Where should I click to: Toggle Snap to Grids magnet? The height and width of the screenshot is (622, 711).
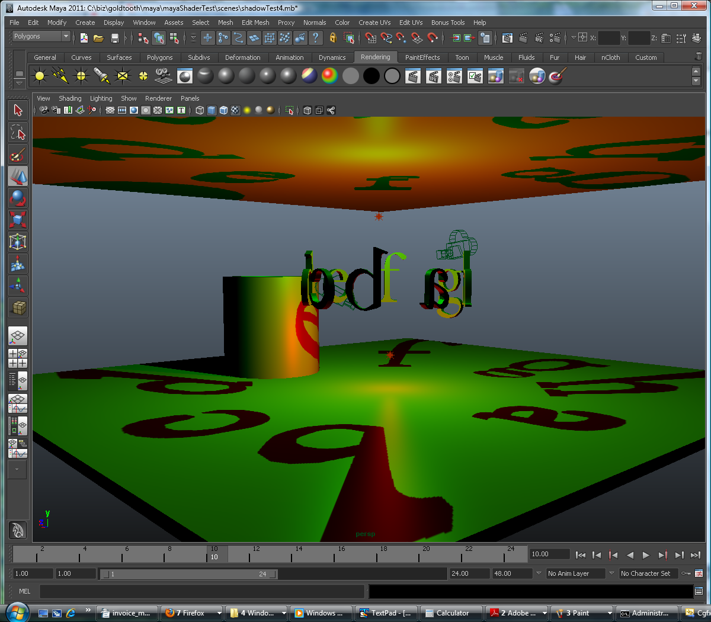pyautogui.click(x=371, y=38)
